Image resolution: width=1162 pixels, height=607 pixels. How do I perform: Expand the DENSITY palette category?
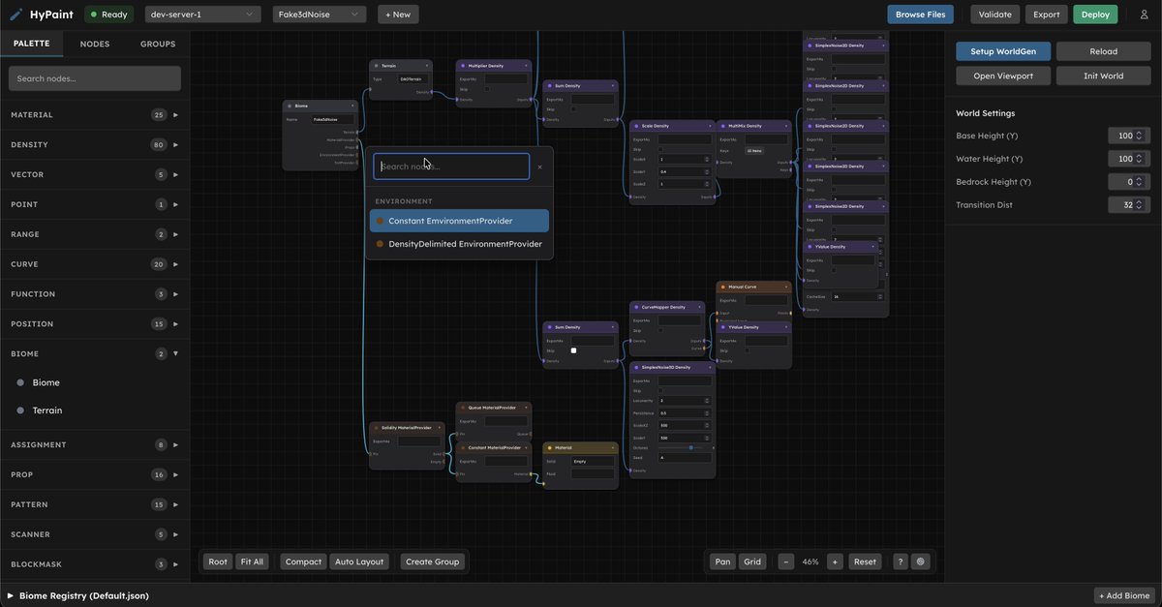pos(94,145)
